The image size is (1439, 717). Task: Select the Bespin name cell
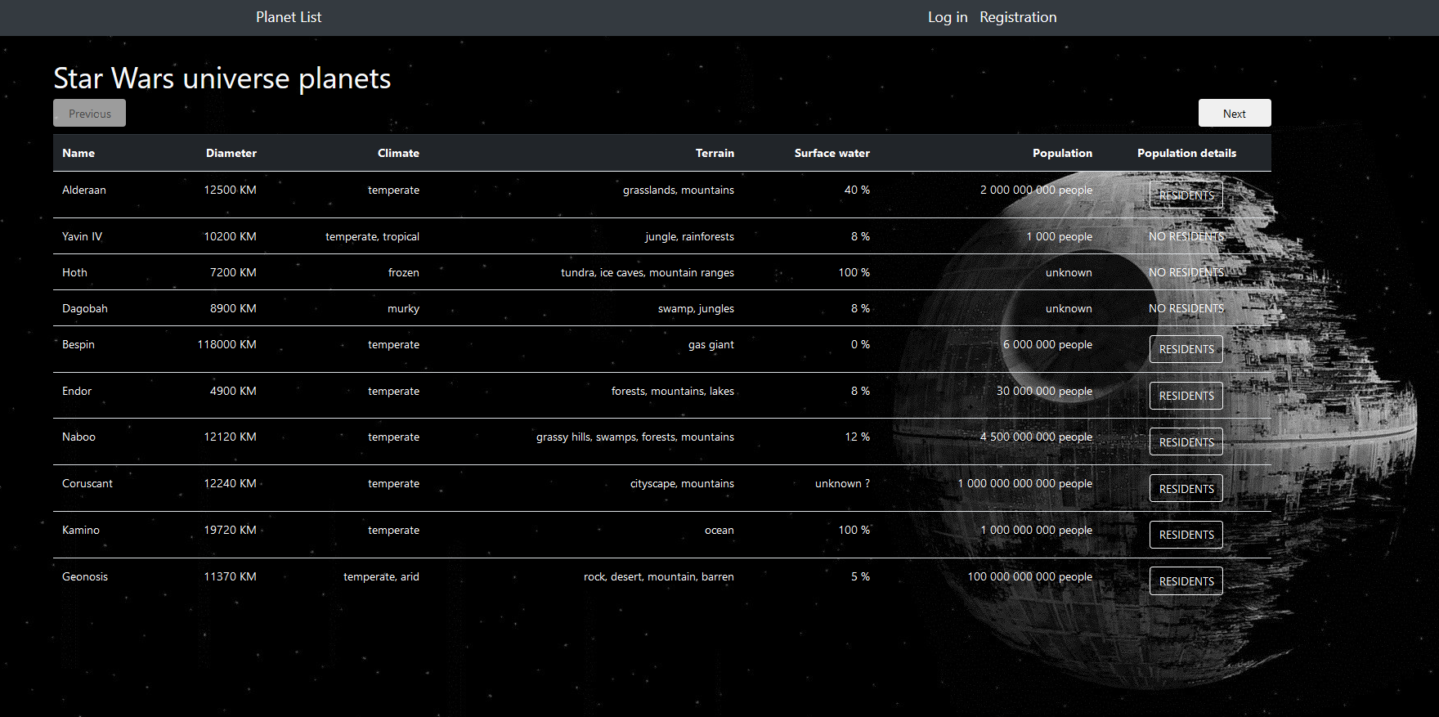coord(78,344)
